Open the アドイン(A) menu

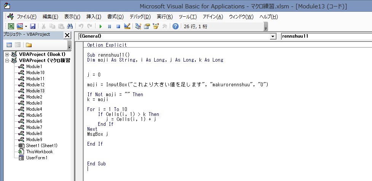213,17
